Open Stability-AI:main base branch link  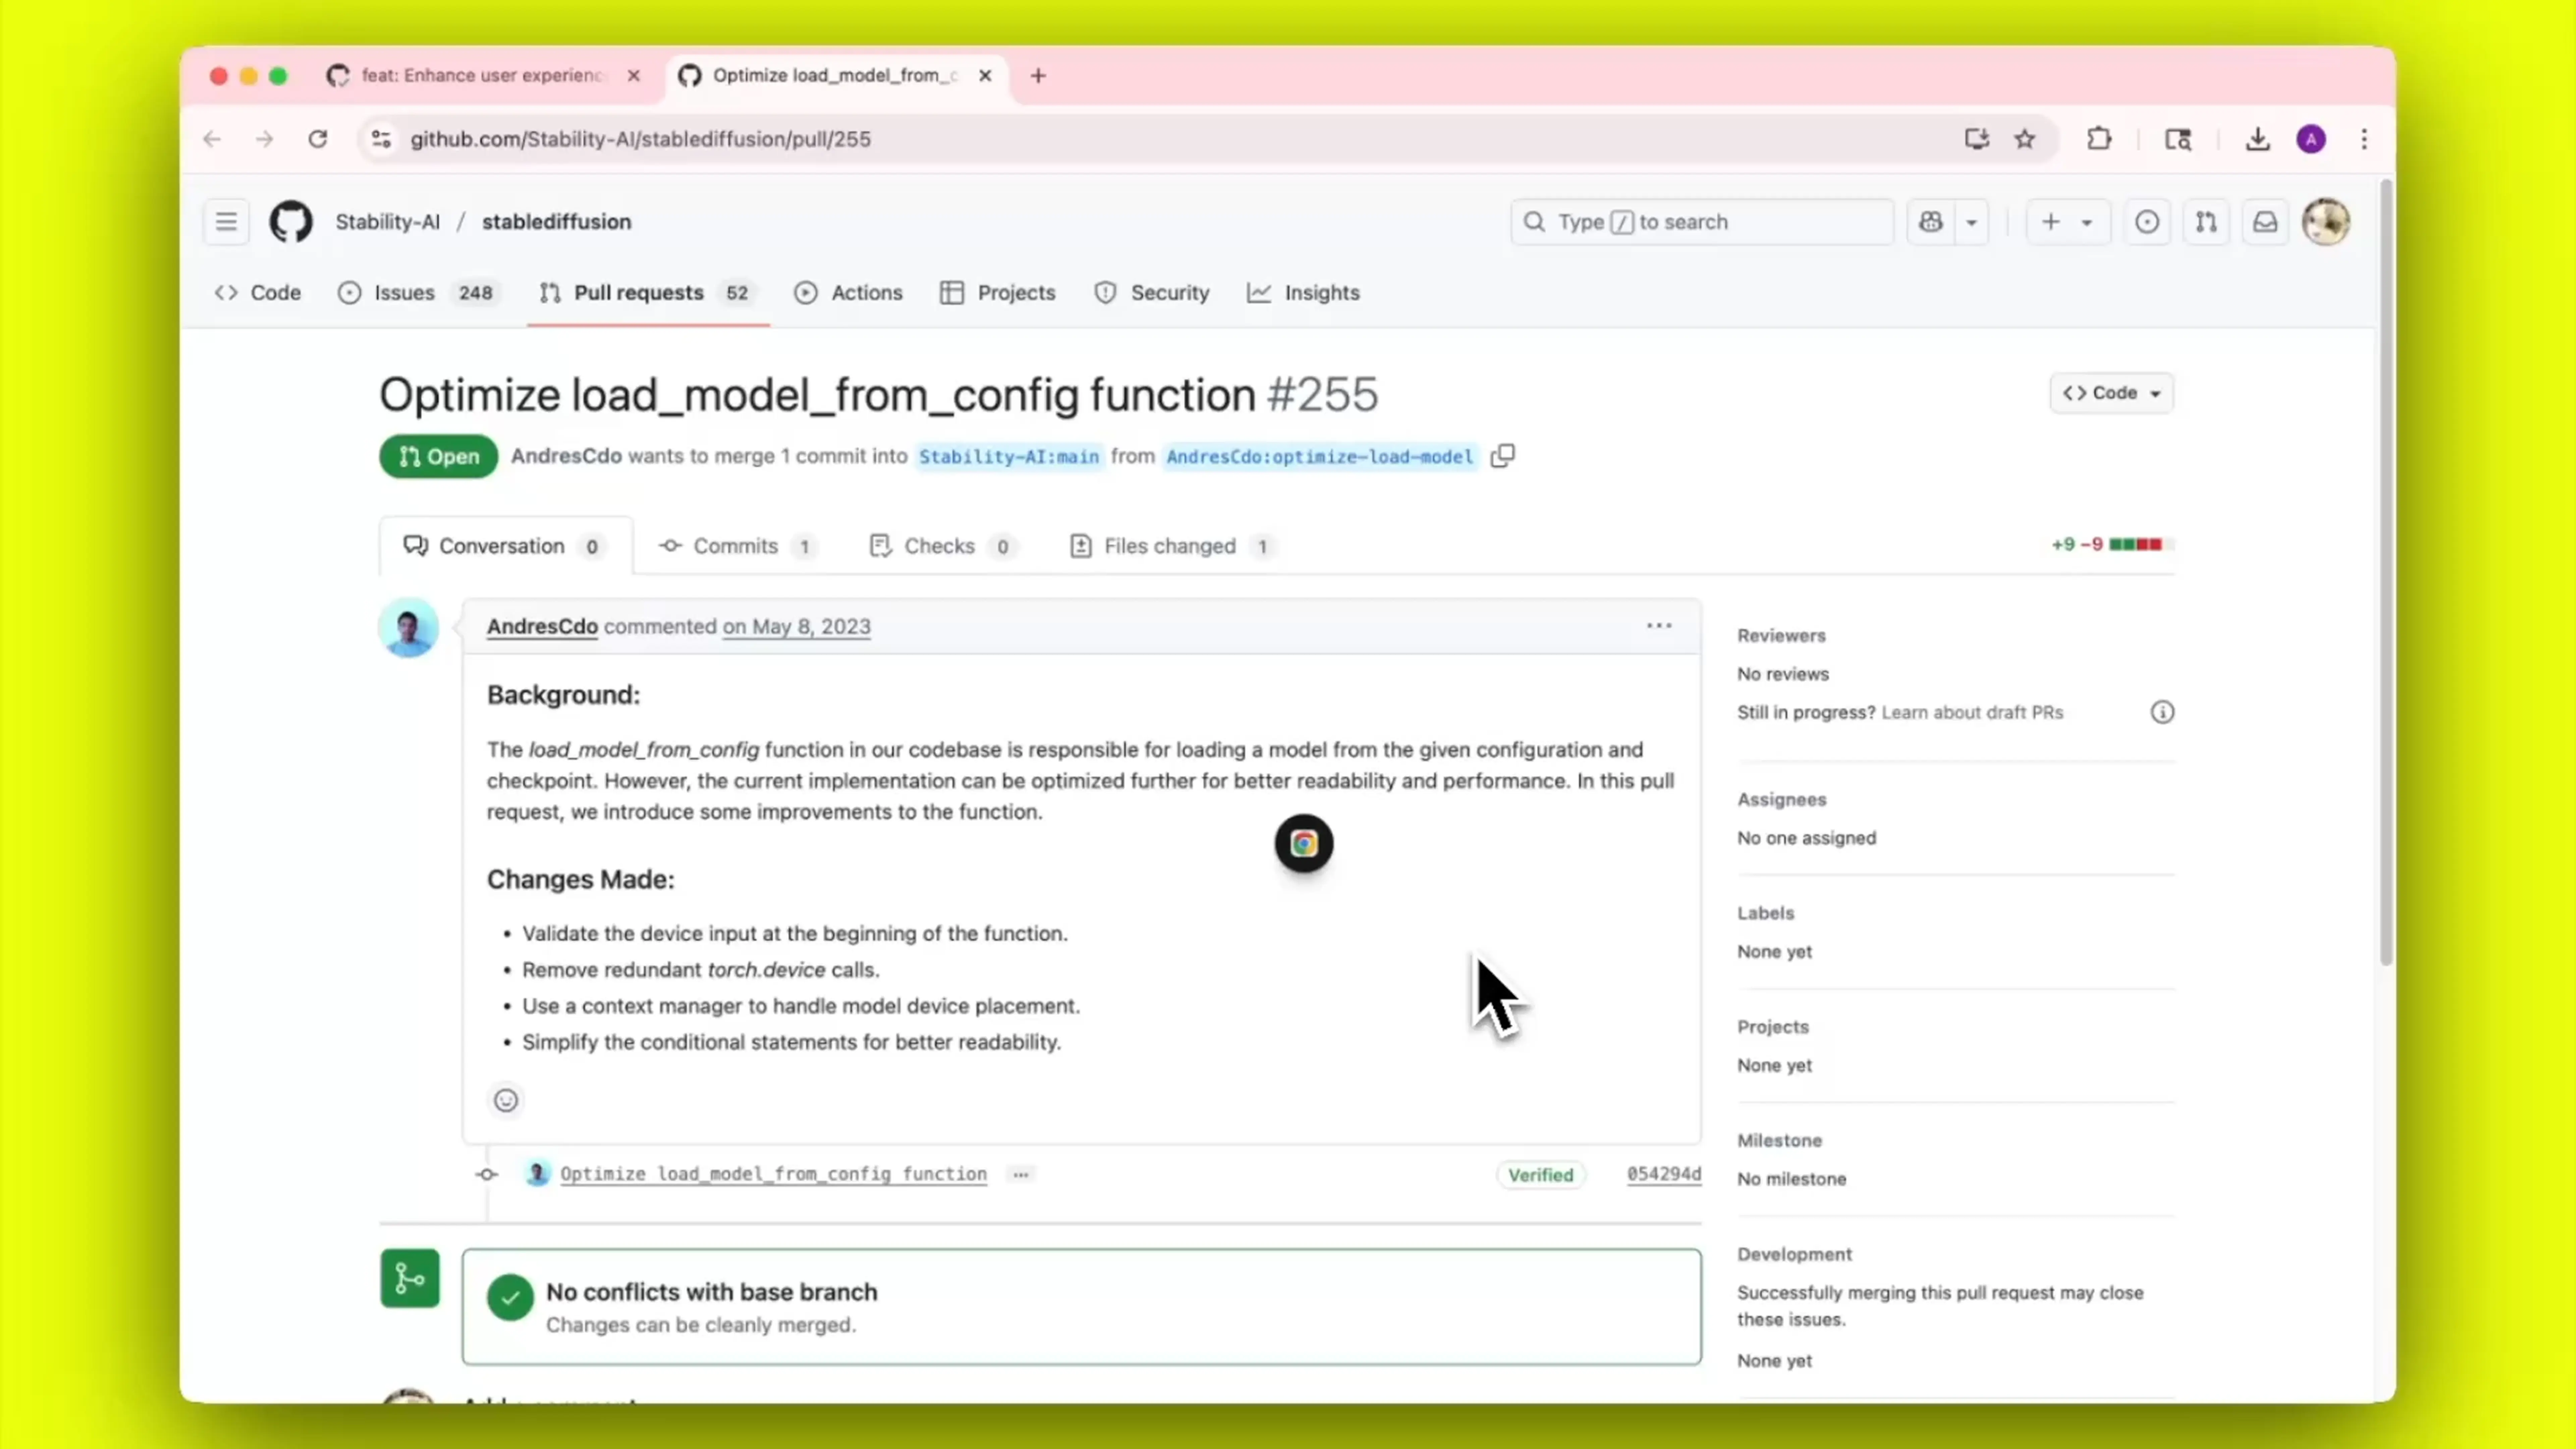(1009, 457)
